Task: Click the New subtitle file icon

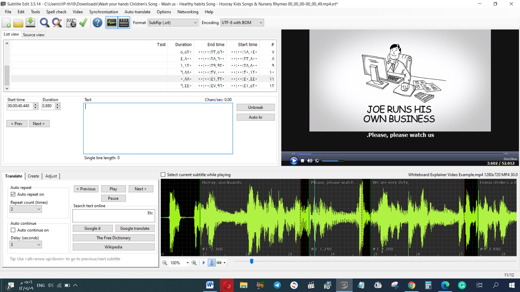Action: click(6, 23)
